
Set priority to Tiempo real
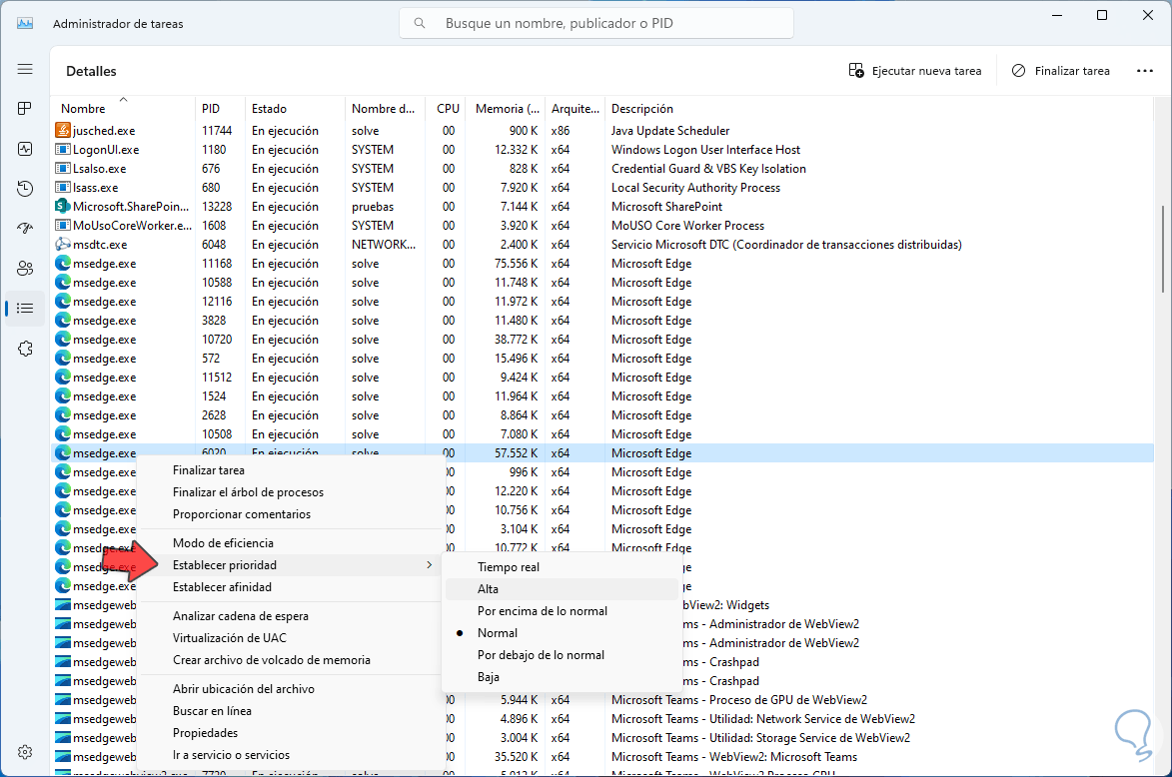tap(562, 567)
